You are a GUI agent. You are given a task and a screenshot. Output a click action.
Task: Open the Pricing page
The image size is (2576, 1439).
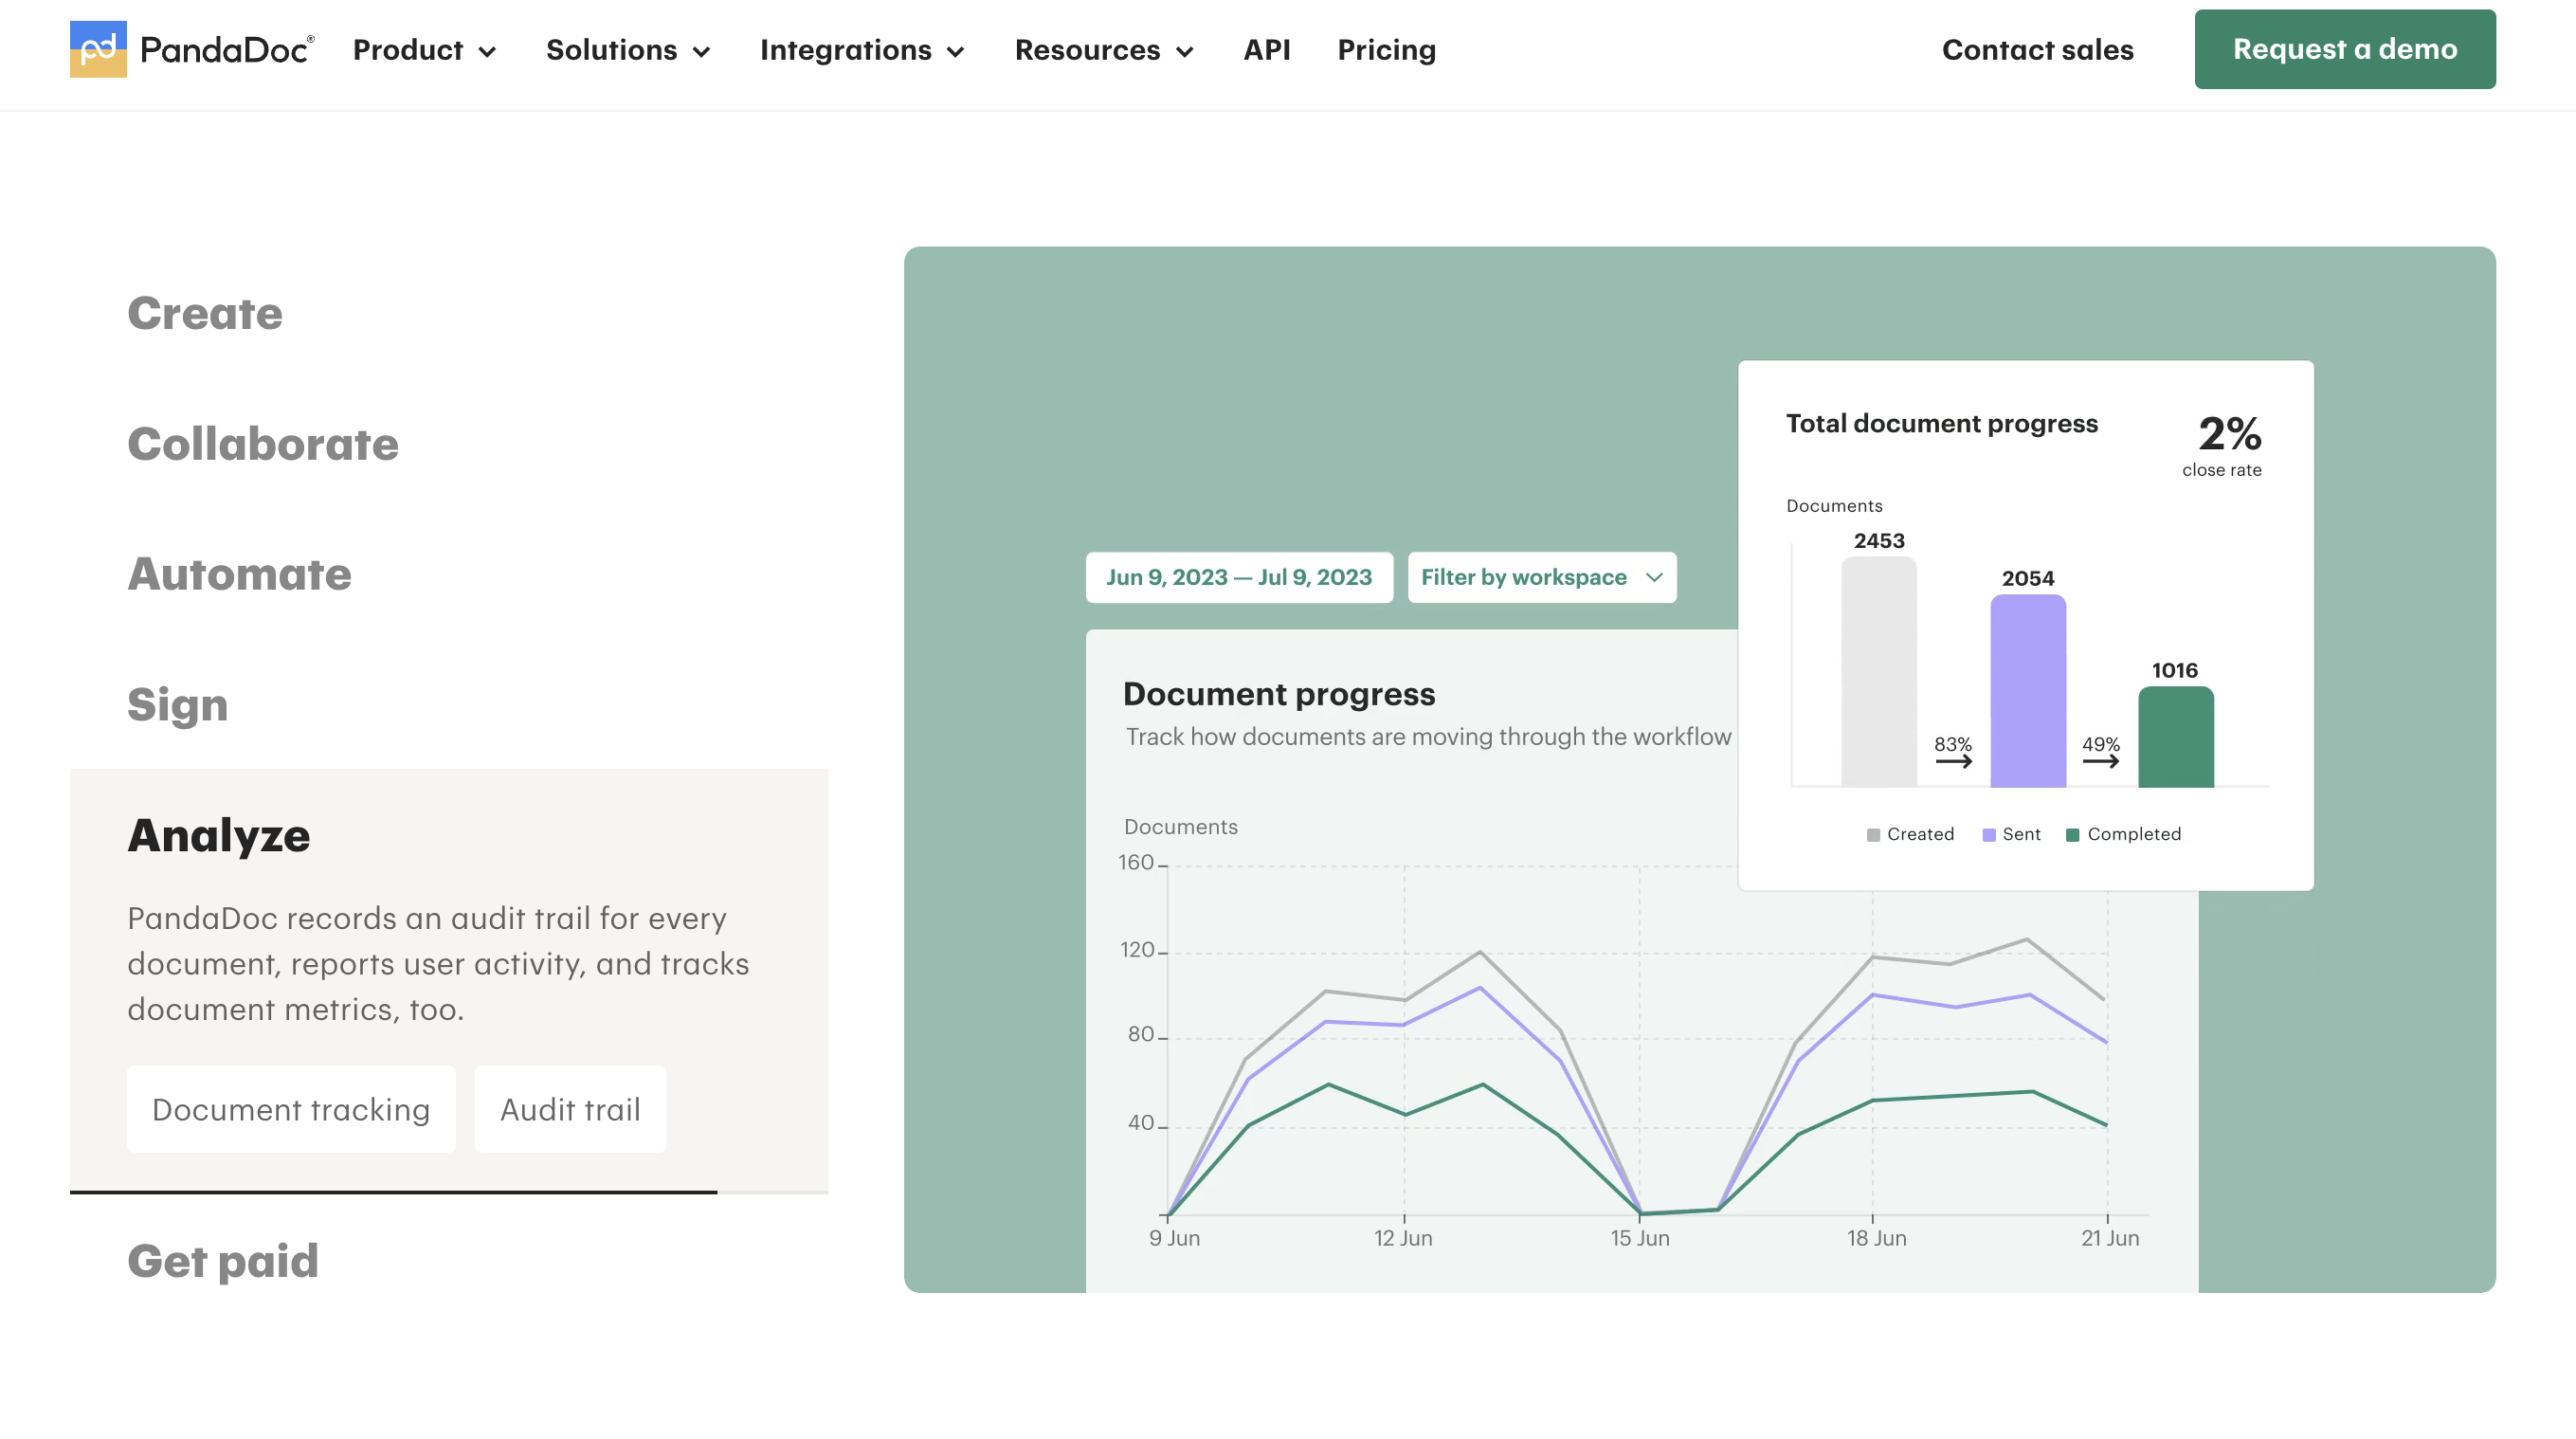pos(1386,50)
